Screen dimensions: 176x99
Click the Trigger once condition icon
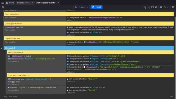[x=9, y=82]
